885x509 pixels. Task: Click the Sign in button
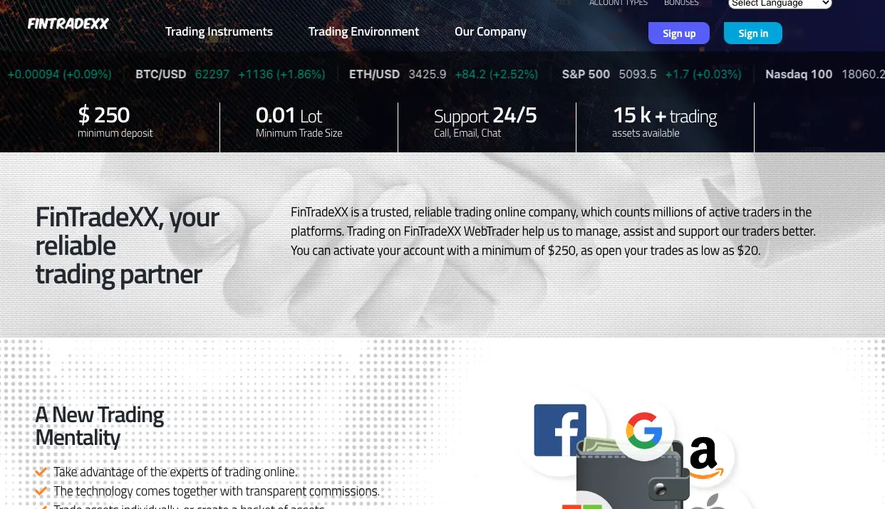(x=753, y=33)
